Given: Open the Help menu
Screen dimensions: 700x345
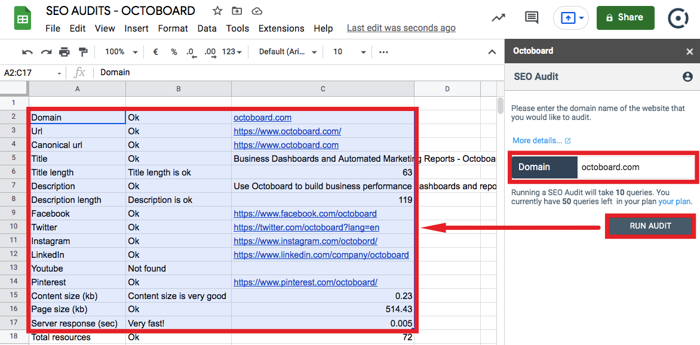Looking at the screenshot, I should 323,29.
